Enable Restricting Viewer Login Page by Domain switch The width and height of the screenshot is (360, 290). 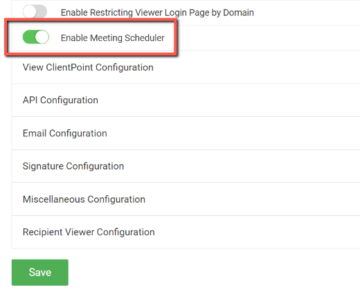pyautogui.click(x=35, y=11)
